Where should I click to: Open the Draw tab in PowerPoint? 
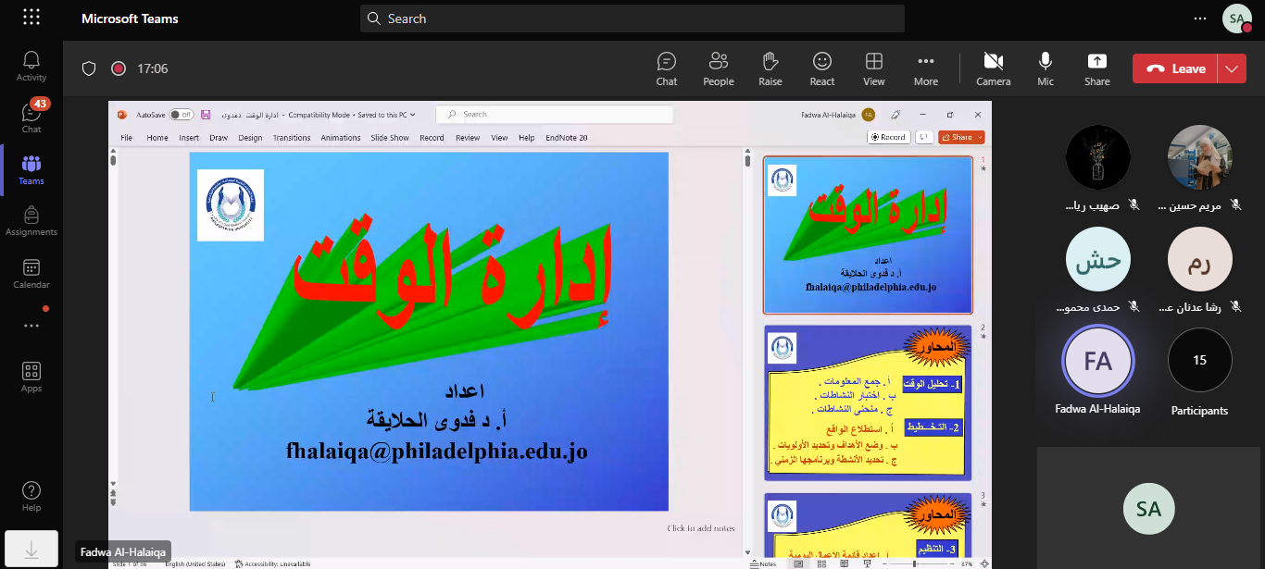pyautogui.click(x=219, y=138)
